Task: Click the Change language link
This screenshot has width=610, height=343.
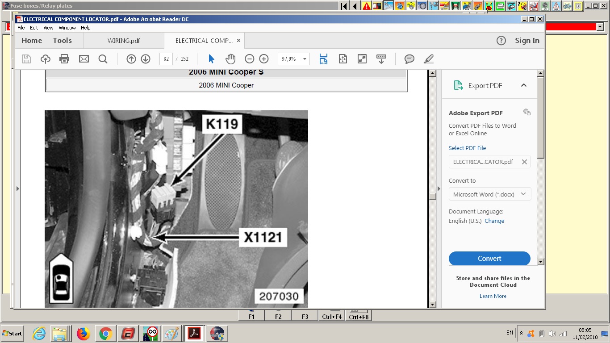Action: pos(494,221)
